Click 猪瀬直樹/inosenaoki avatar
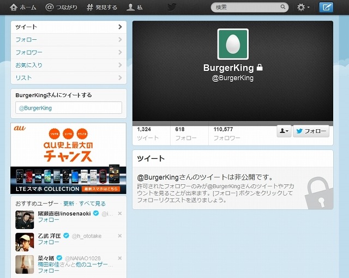 (25, 220)
